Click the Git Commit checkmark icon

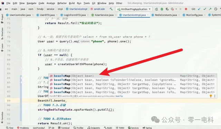tap(205, 9)
